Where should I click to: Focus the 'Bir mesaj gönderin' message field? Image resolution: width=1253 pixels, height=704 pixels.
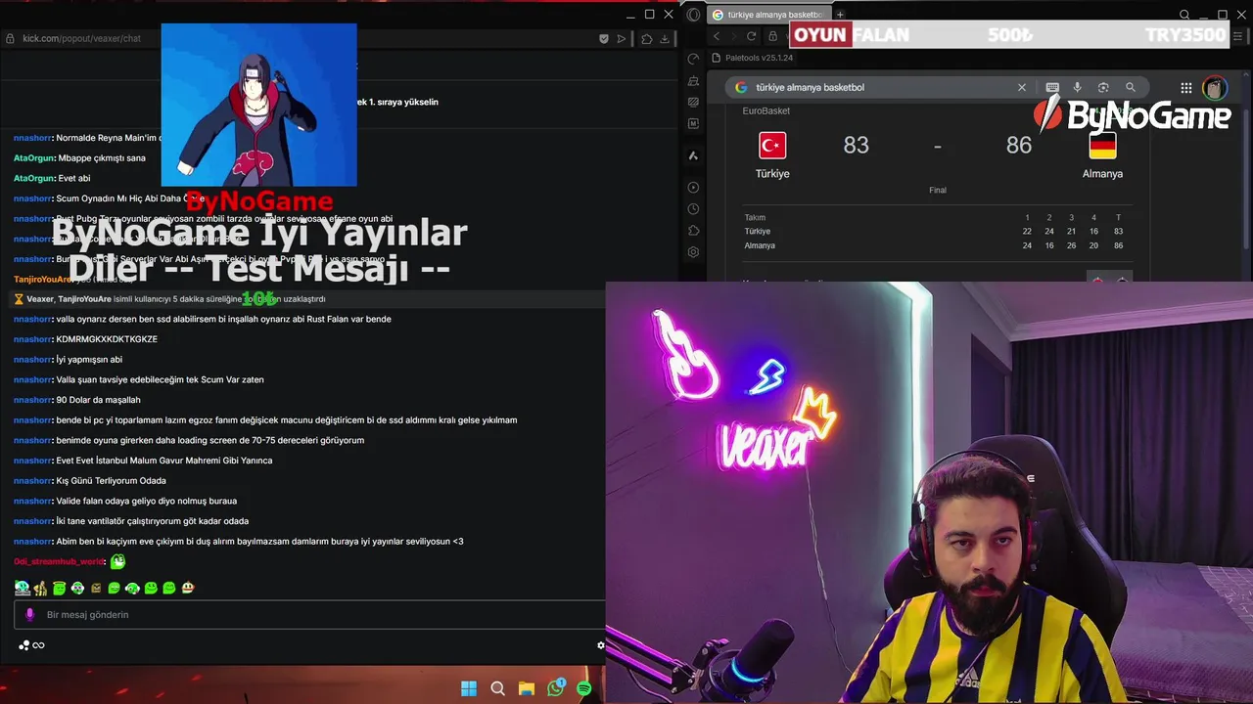pos(311,615)
